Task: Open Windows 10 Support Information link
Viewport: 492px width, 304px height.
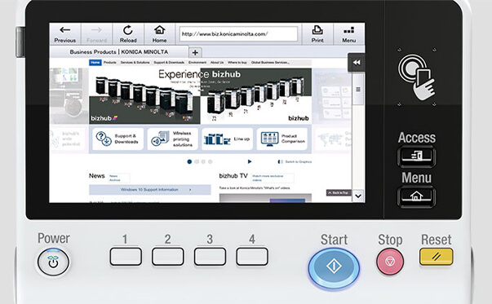Action: (x=149, y=190)
